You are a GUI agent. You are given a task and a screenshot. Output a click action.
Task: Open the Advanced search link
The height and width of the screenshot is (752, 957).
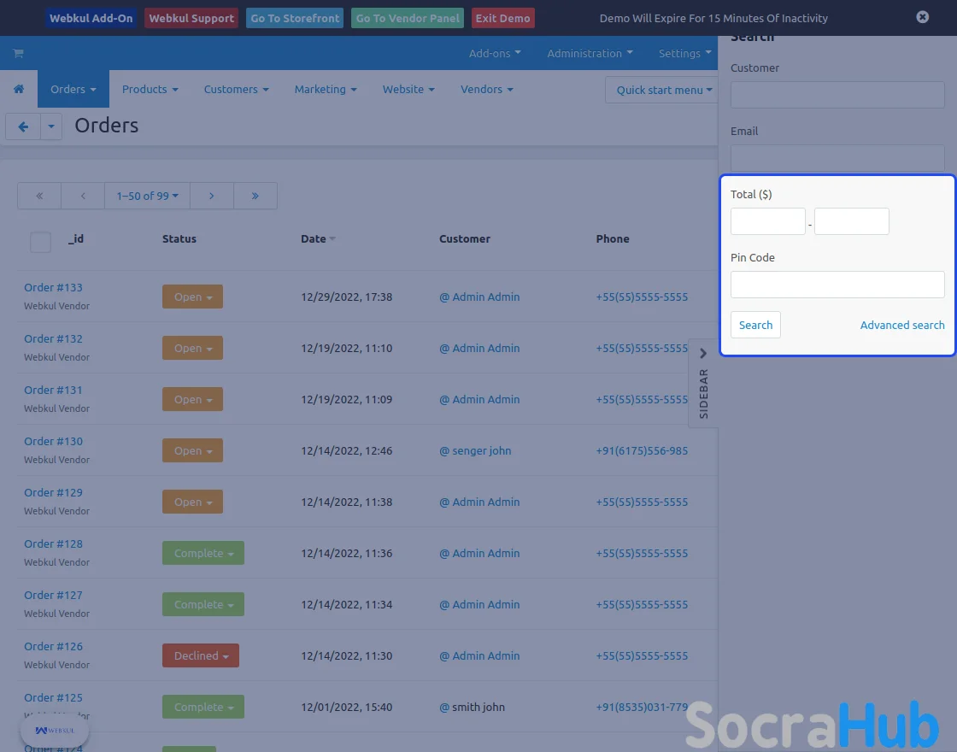901,325
